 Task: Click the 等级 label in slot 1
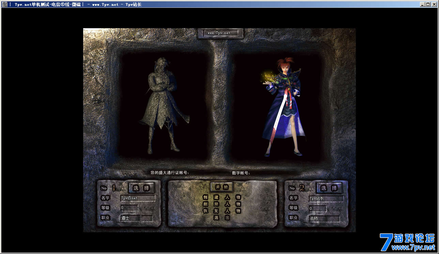[x=105, y=207]
